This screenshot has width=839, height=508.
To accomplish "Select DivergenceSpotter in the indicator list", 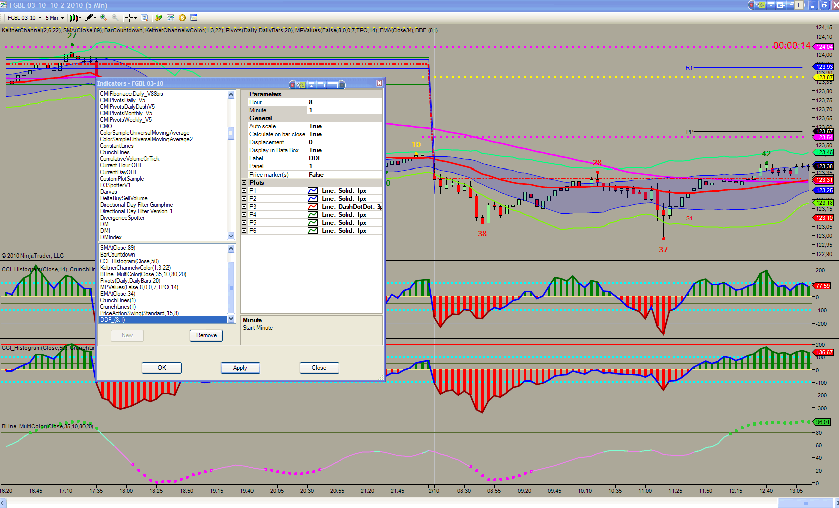I will click(122, 218).
